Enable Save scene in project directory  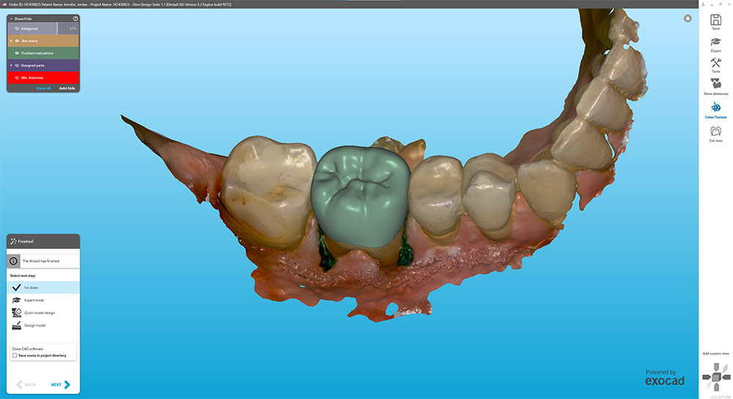tap(15, 356)
